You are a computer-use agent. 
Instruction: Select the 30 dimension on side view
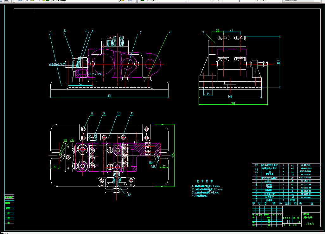point(217,31)
